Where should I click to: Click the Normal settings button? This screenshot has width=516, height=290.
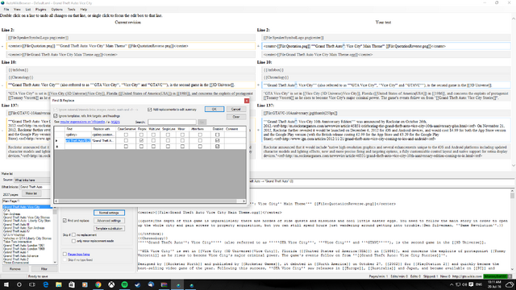pyautogui.click(x=110, y=213)
